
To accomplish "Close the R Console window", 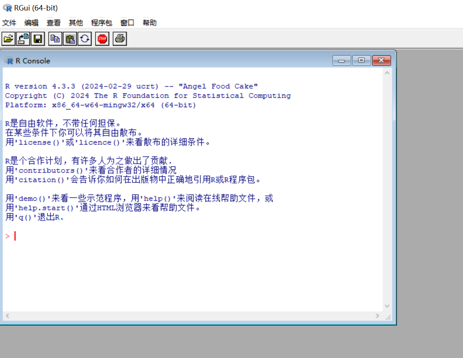I will tap(381, 60).
